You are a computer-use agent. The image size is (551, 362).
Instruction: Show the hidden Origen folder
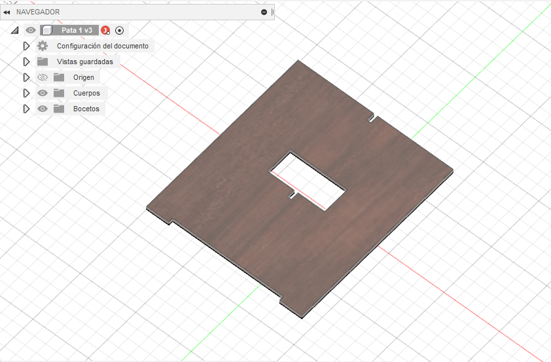pos(43,77)
